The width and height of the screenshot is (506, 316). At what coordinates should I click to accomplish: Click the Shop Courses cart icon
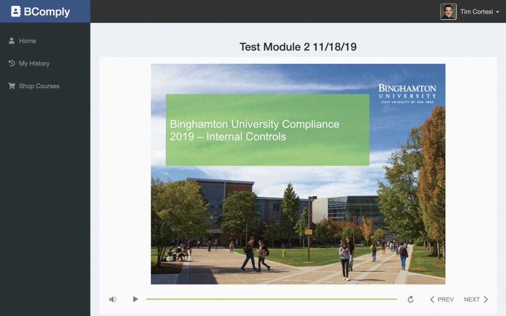point(12,86)
